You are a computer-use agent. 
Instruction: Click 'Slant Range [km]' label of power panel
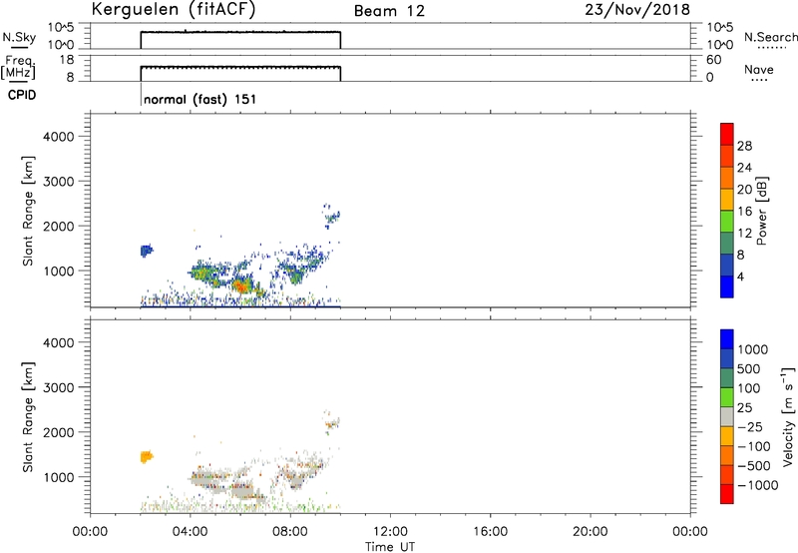click(27, 211)
